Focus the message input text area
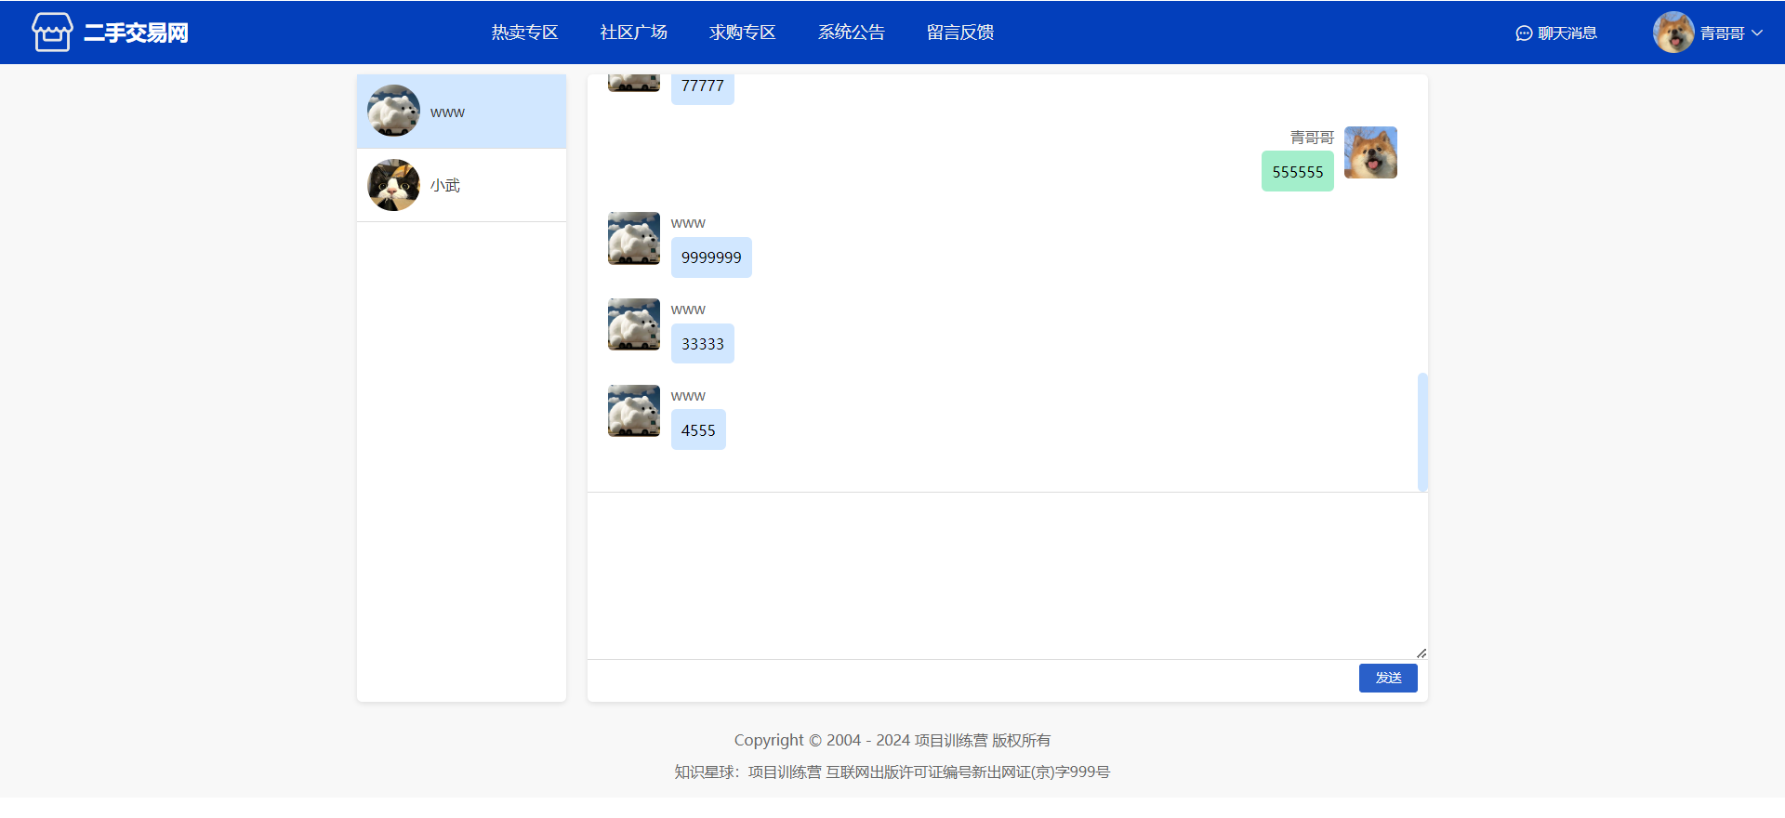 click(x=1007, y=576)
